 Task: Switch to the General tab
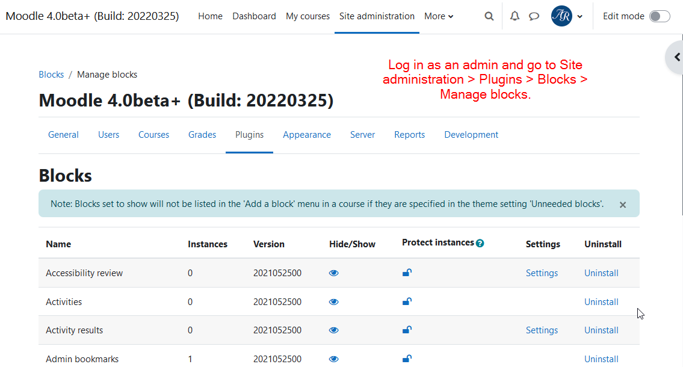63,135
